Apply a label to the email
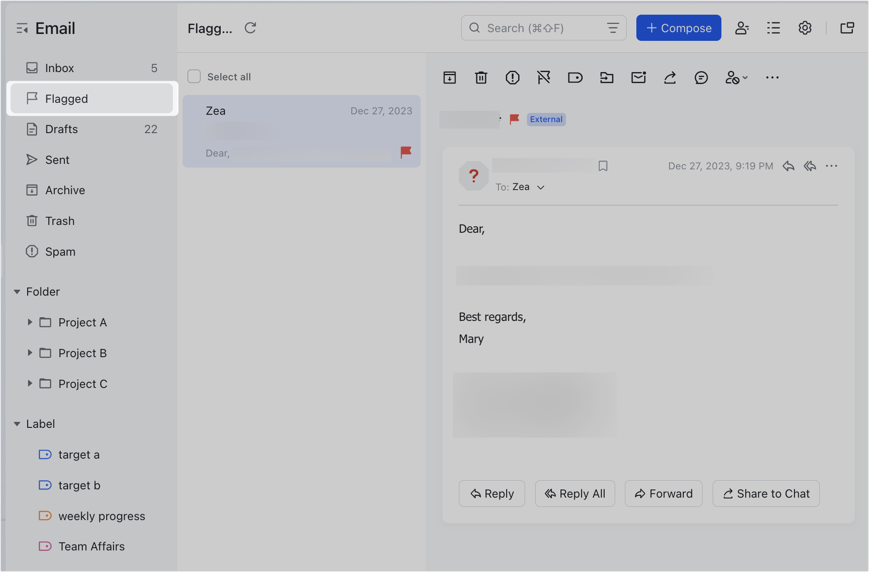Viewport: 869px width, 572px height. point(575,77)
